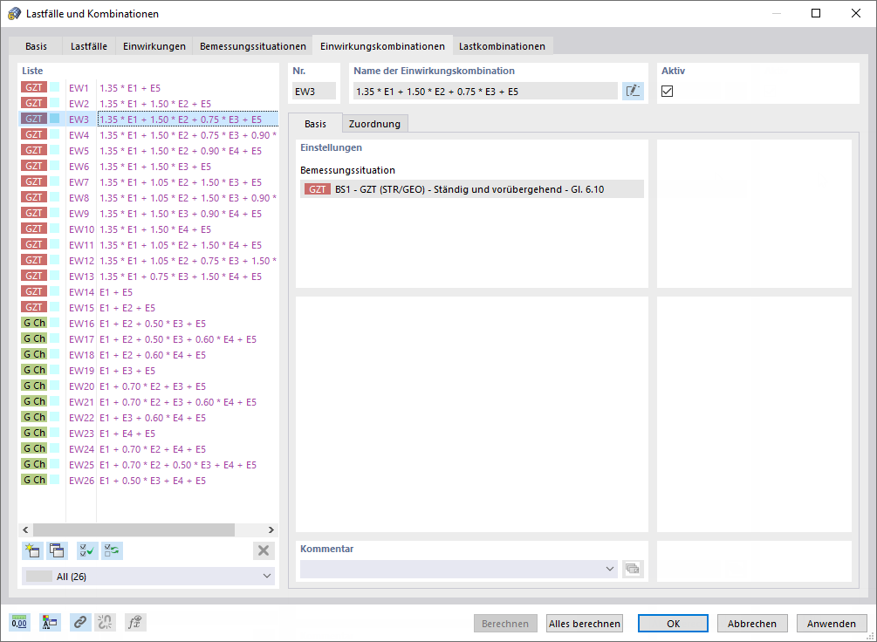Open the Einwirkungen tab
Viewport: 877px width, 642px height.
[x=154, y=46]
